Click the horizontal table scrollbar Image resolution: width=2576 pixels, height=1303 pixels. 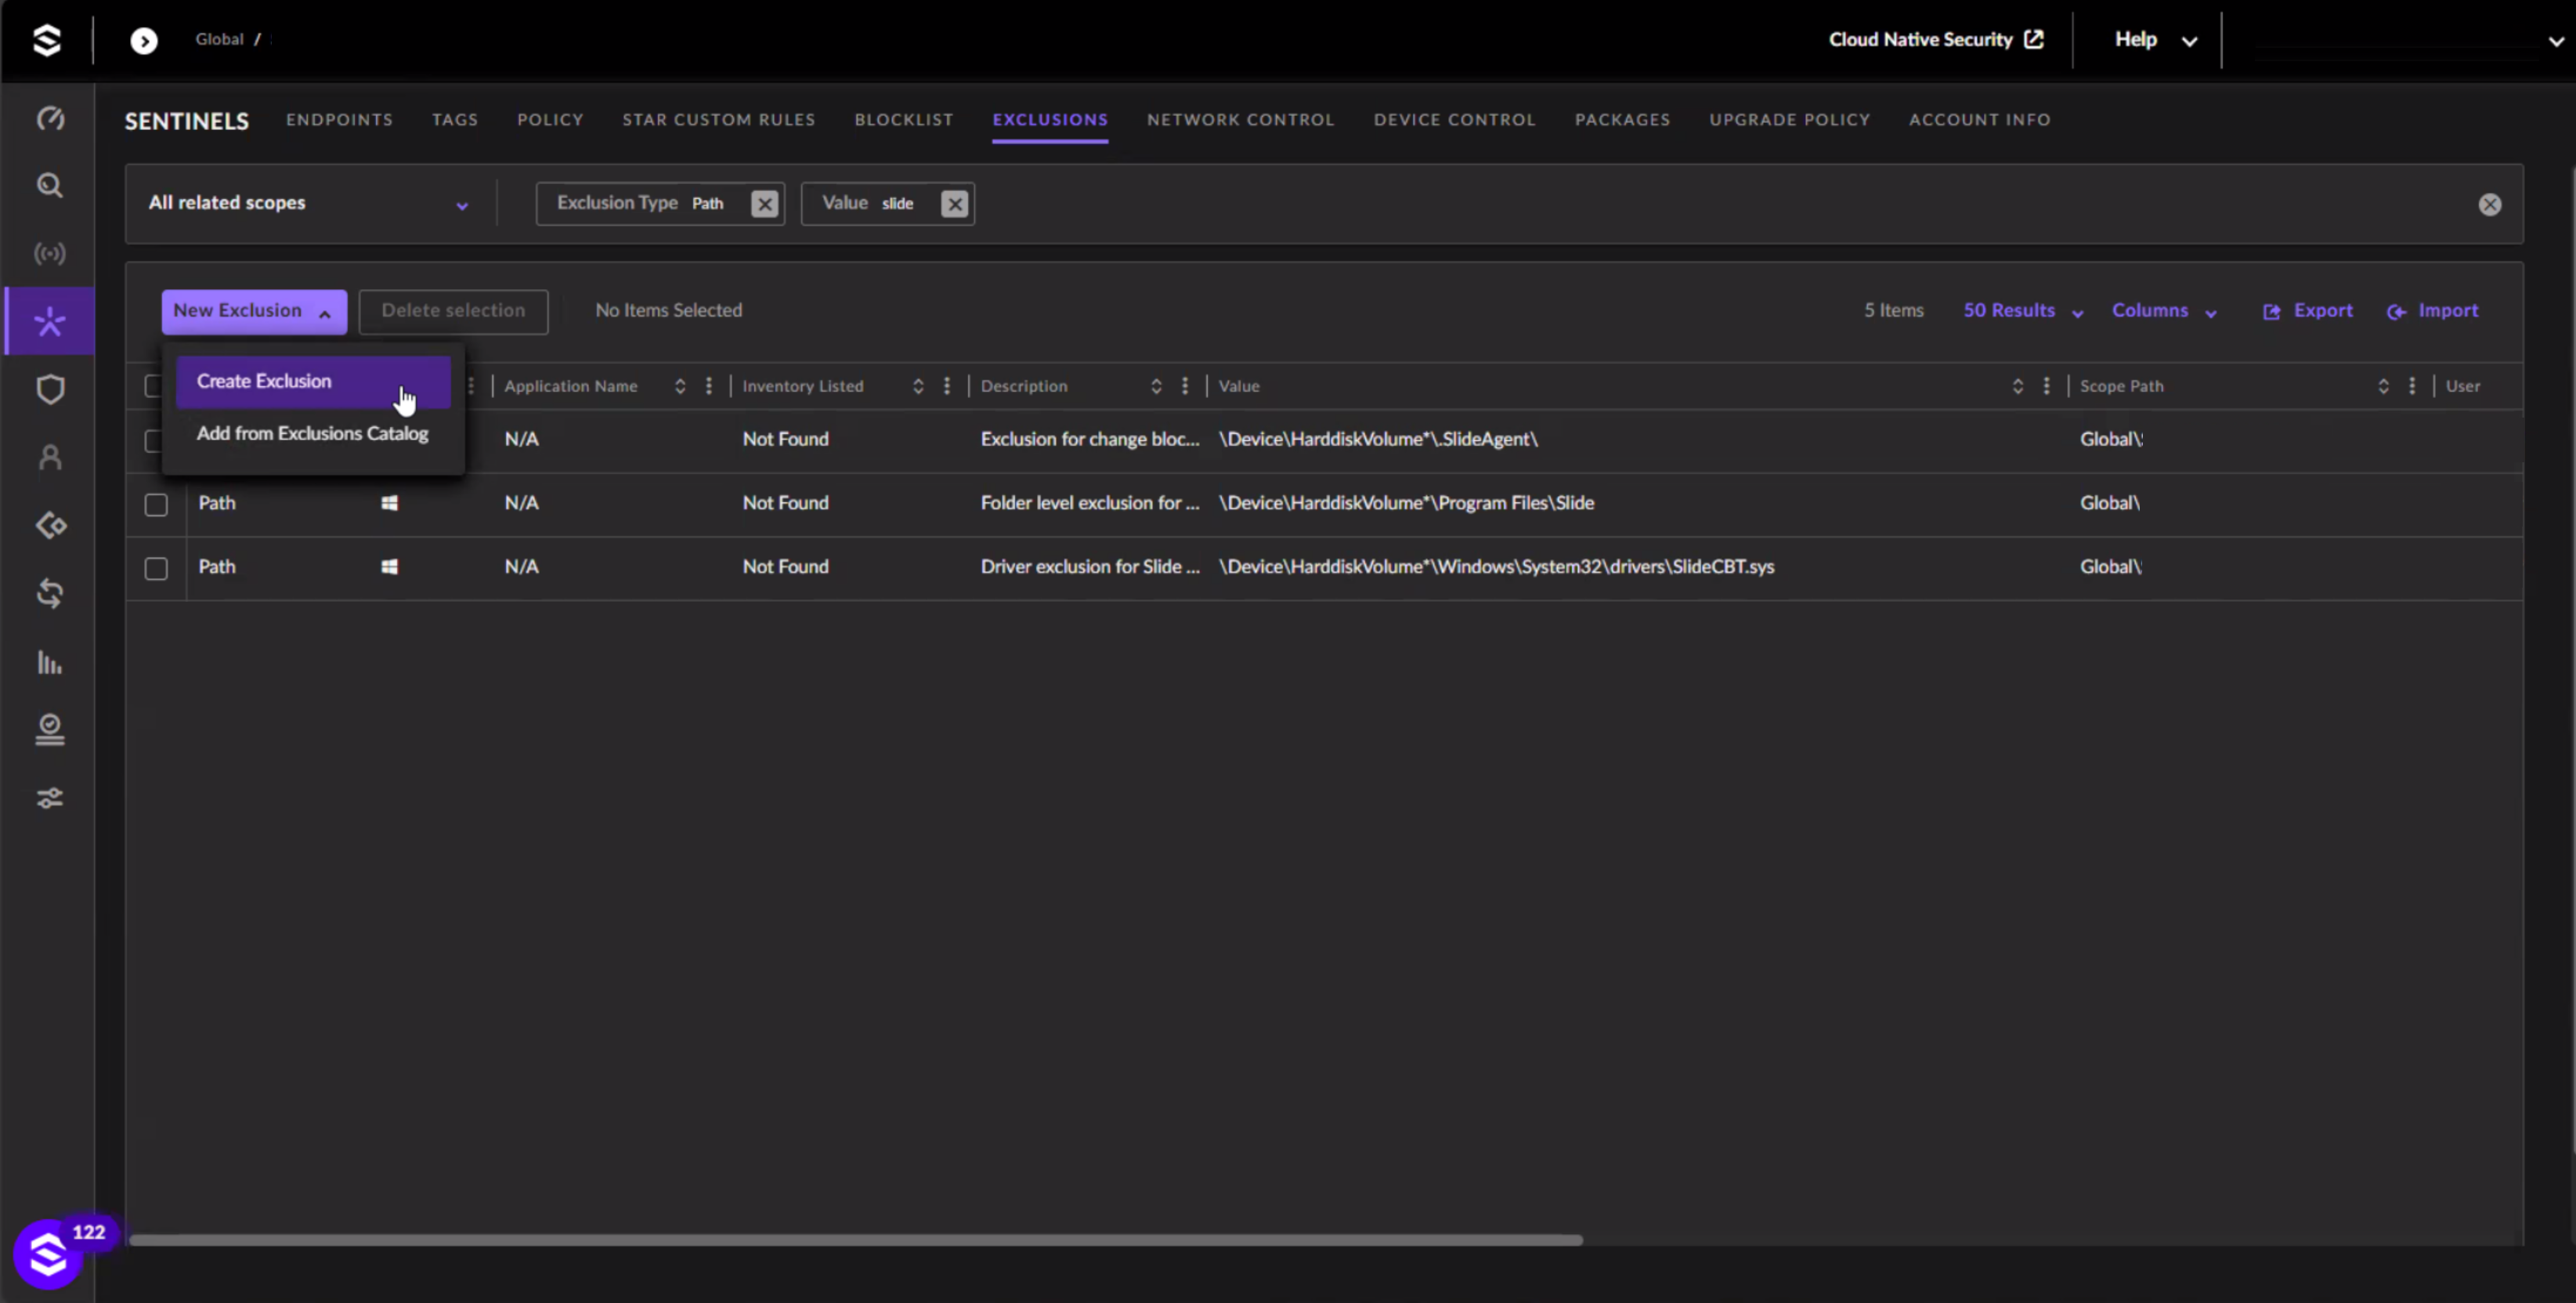856,1240
